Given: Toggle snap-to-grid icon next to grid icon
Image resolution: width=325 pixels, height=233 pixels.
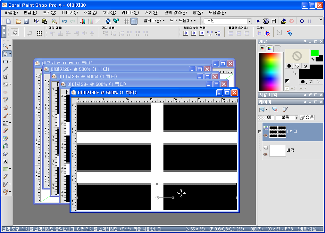Looking at the screenshot, I should [x=134, y=21].
